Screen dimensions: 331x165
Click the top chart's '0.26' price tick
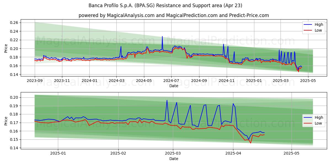[14, 23]
